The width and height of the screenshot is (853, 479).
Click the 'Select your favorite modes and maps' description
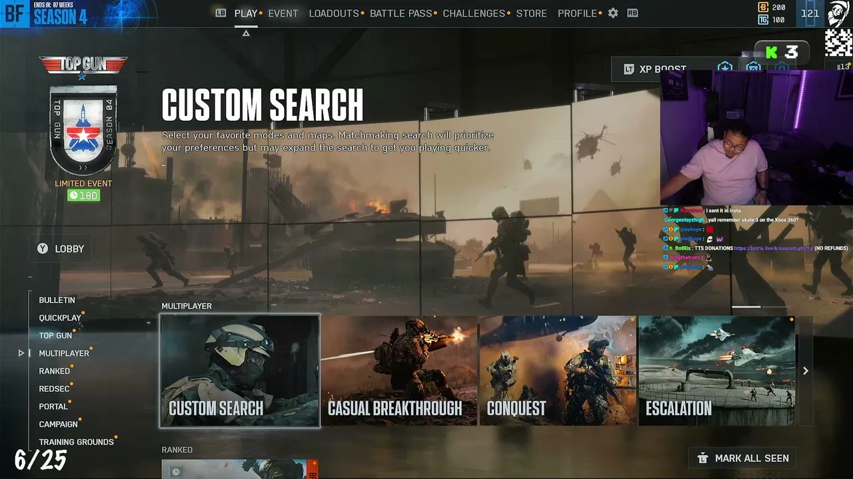pyautogui.click(x=328, y=141)
